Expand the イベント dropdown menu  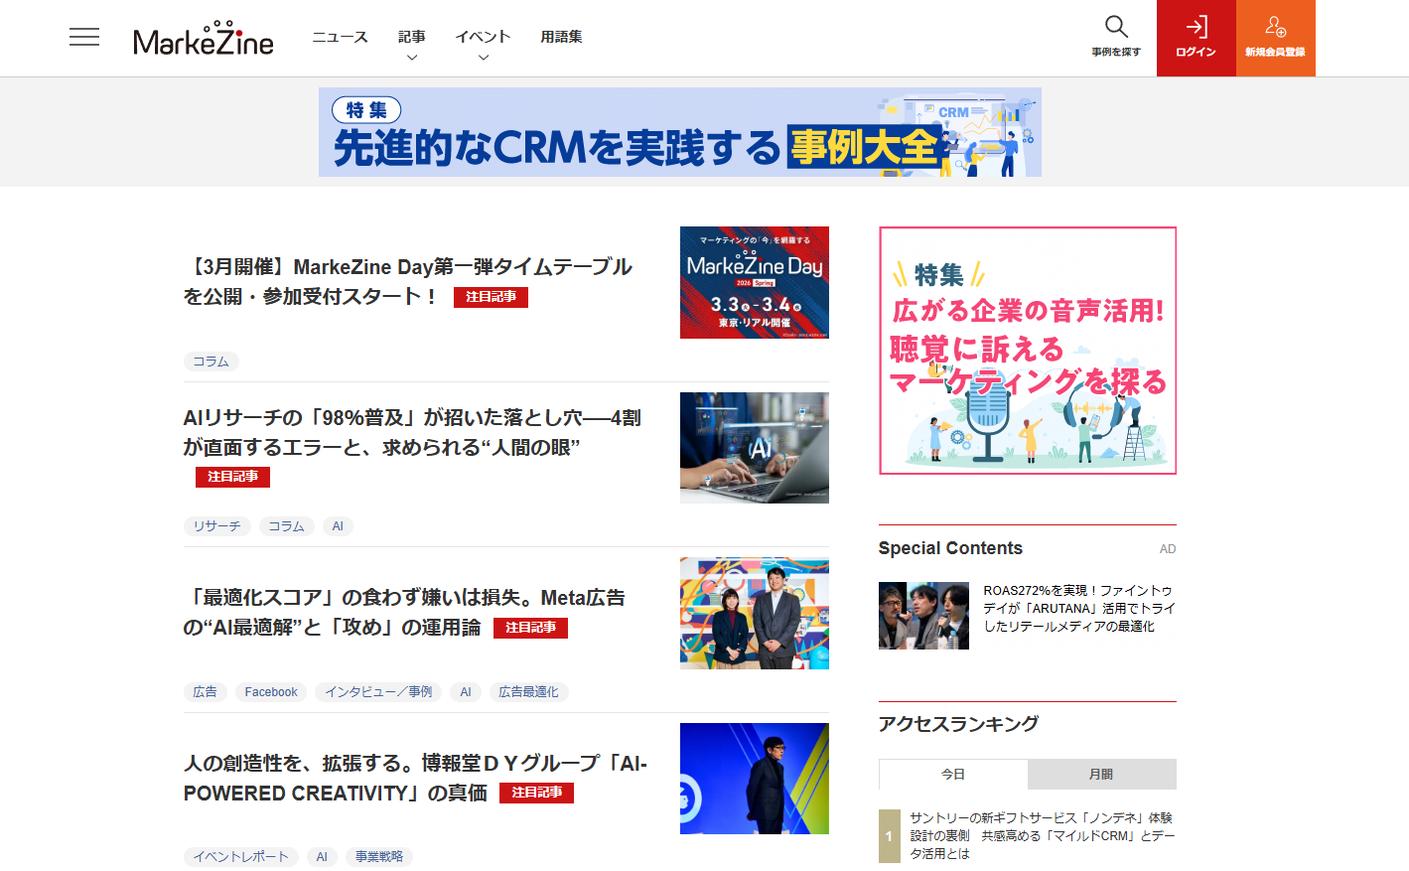pyautogui.click(x=483, y=44)
